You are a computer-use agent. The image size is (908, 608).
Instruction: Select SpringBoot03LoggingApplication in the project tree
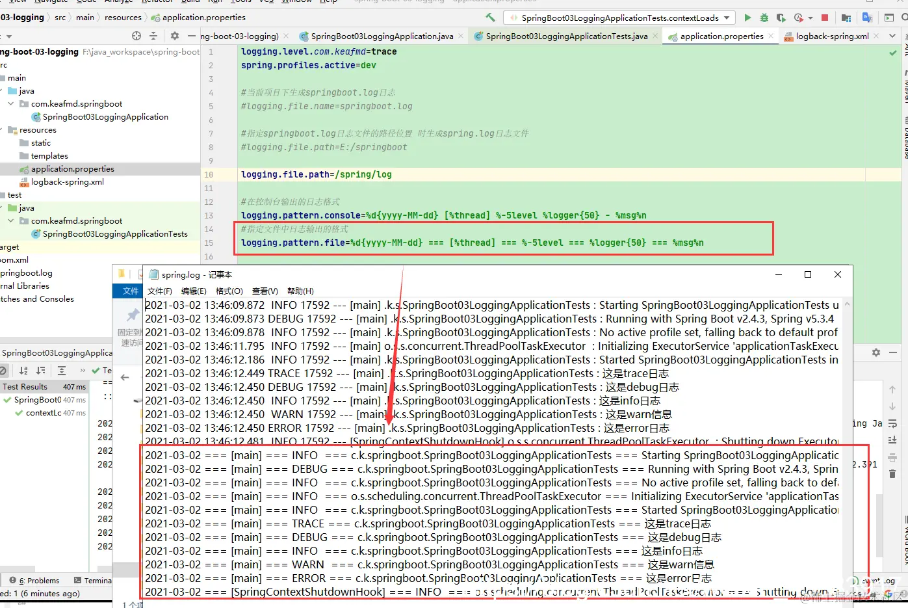(x=99, y=117)
